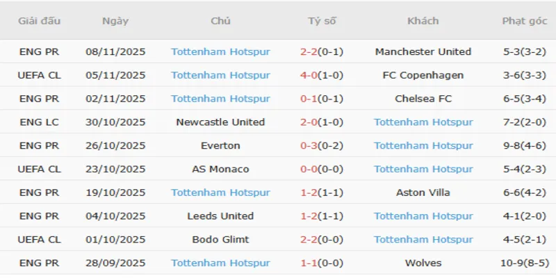556x278 pixels.
Task: Open the Leeds United team link
Action: 220,216
